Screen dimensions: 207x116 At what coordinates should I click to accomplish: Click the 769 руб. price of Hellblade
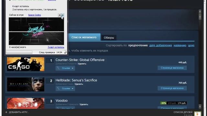pos(182,83)
